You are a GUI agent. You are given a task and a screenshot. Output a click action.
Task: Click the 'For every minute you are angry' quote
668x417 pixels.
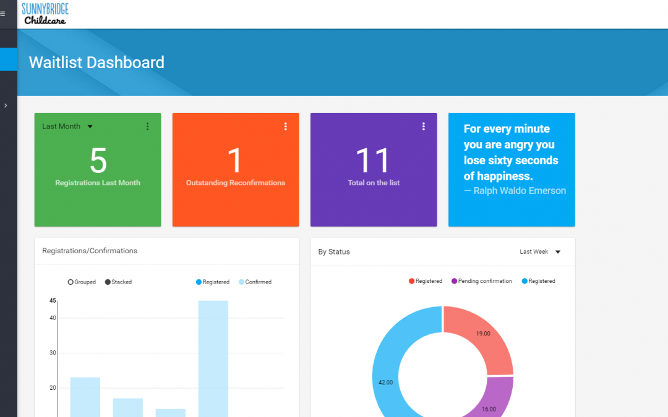click(x=511, y=153)
